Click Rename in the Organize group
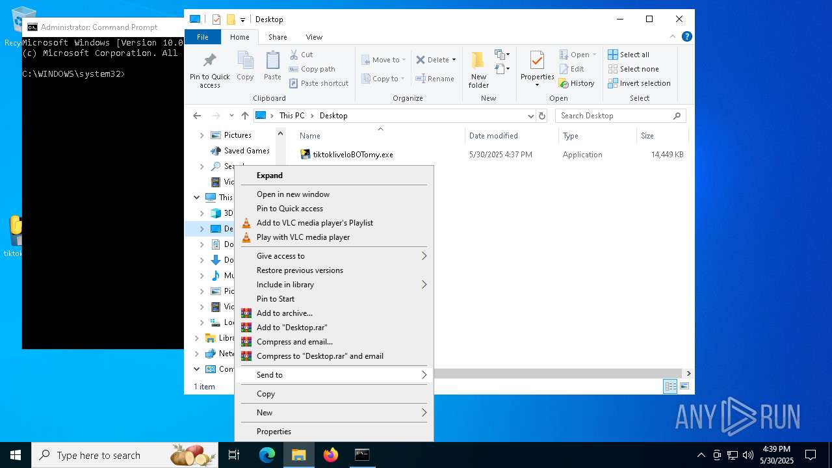 435,79
